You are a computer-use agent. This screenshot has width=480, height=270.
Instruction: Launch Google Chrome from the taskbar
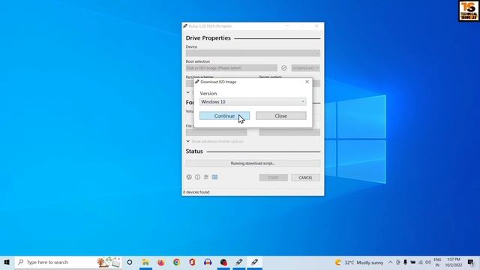(177, 262)
